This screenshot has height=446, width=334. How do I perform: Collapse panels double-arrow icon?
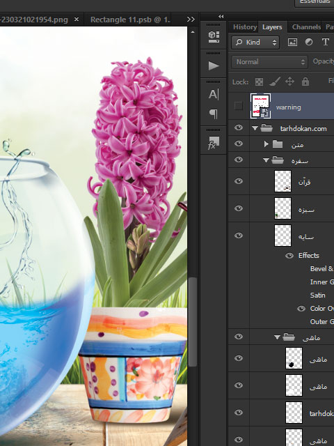coord(221,17)
